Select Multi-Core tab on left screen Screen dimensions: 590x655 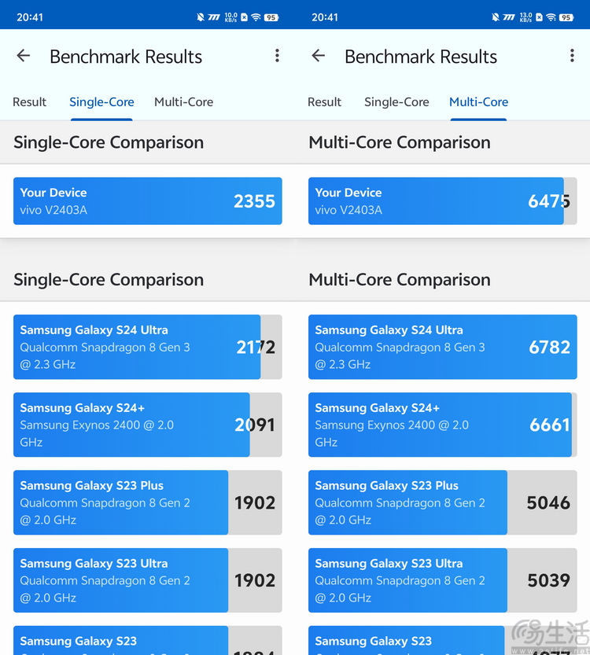click(183, 102)
